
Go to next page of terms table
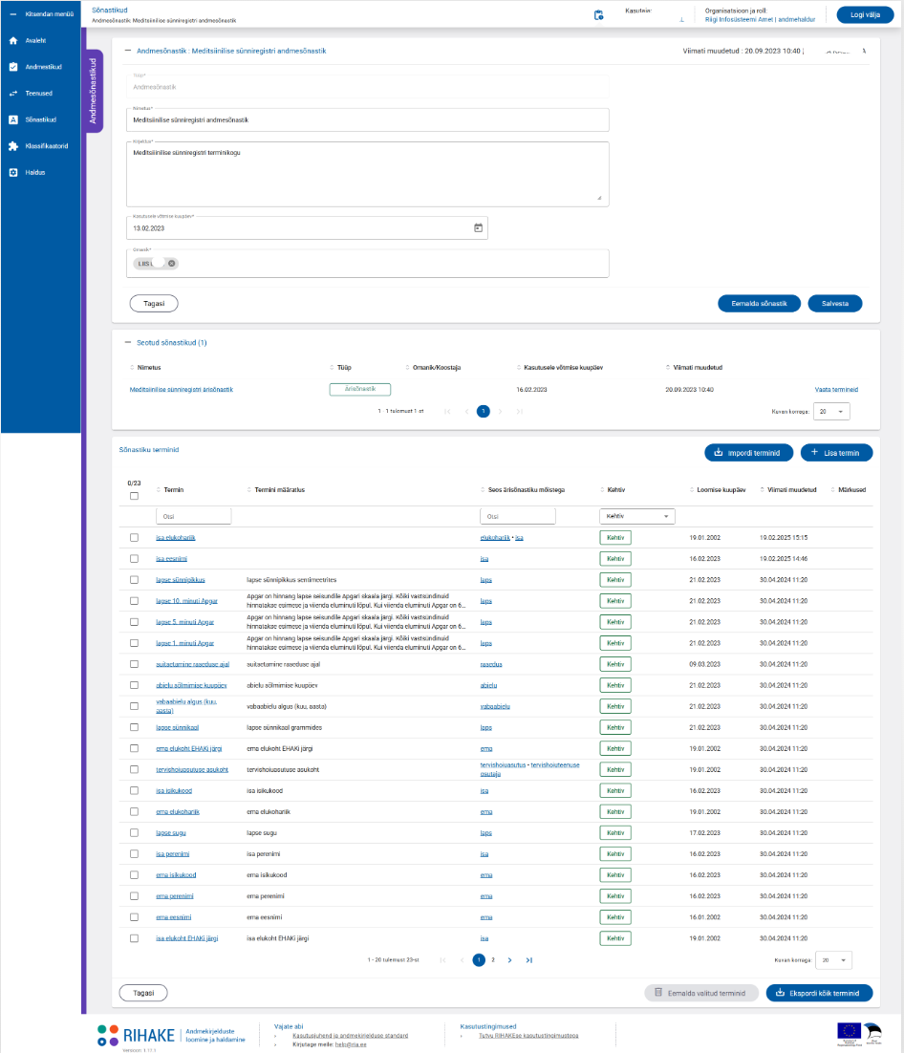click(x=509, y=959)
